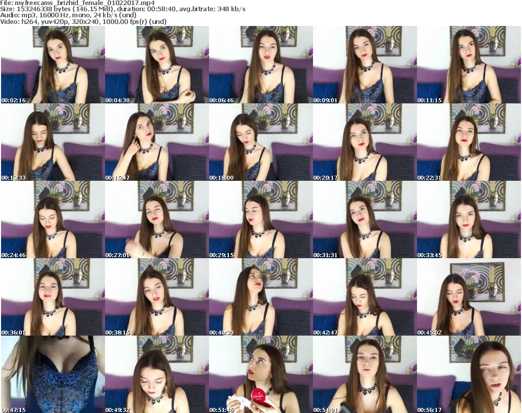The image size is (522, 413).
Task: Select the thumbnail stamped 00:51:46
Action: coord(260,374)
